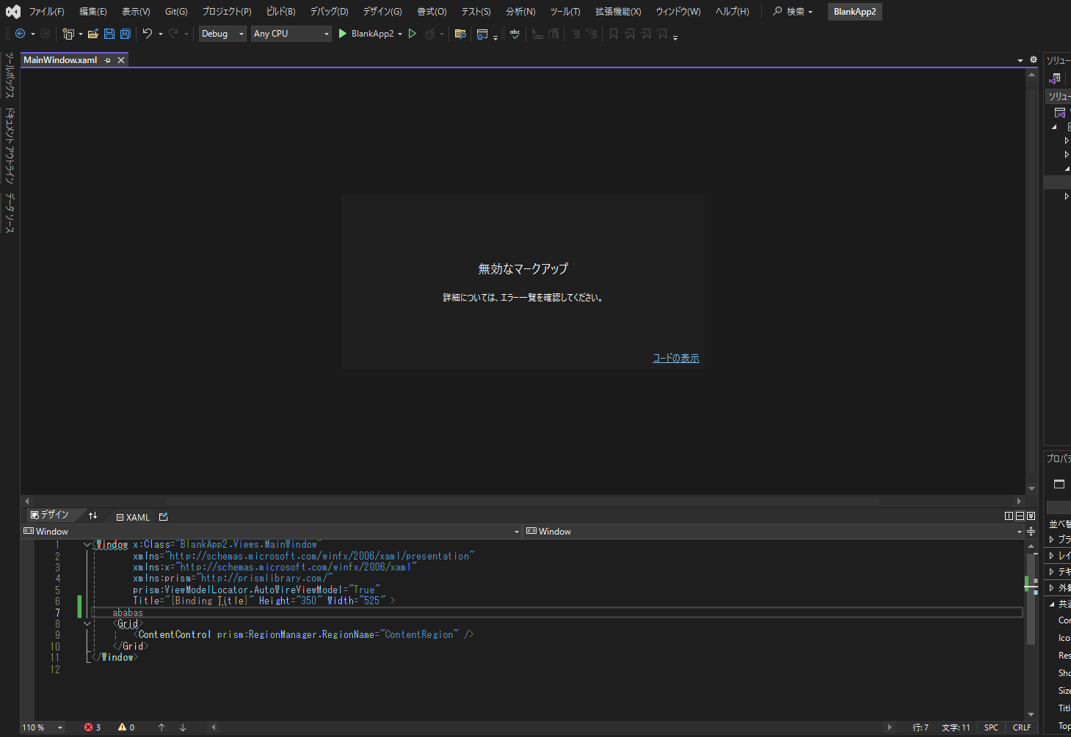Image resolution: width=1071 pixels, height=737 pixels.
Task: Jump to next error with the down arrow
Action: tap(182, 727)
